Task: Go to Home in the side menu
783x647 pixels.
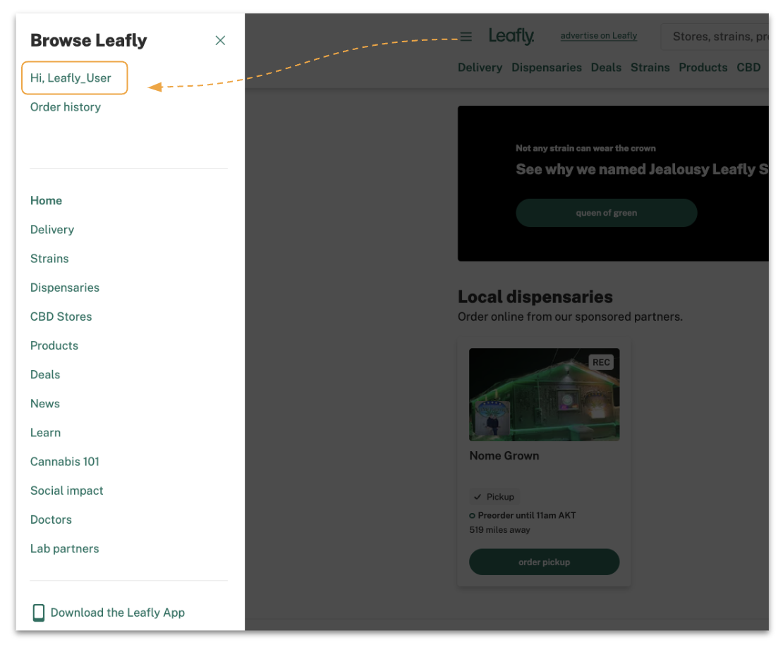Action: click(46, 201)
